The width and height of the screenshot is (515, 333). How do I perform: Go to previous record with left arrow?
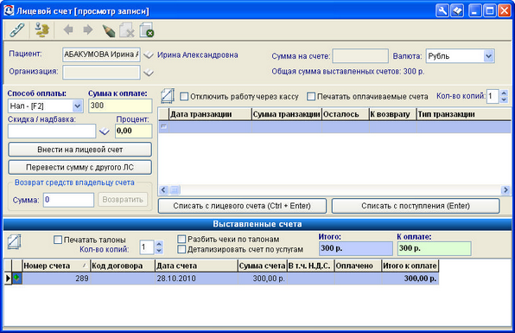pyautogui.click(x=68, y=30)
